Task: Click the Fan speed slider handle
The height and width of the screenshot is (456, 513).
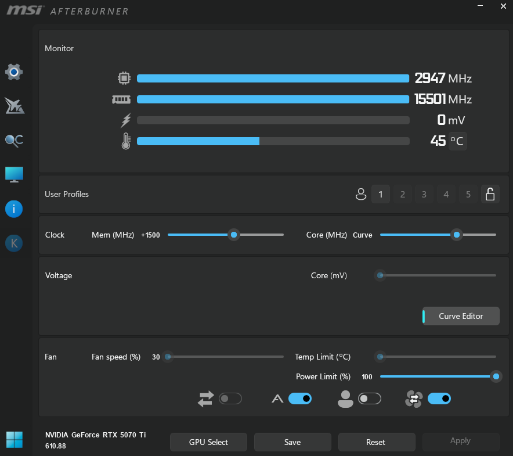Action: click(x=168, y=357)
